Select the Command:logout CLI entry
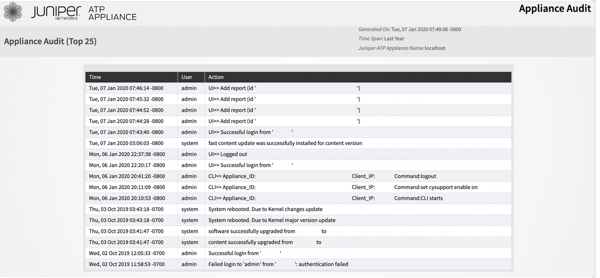 tap(415, 176)
